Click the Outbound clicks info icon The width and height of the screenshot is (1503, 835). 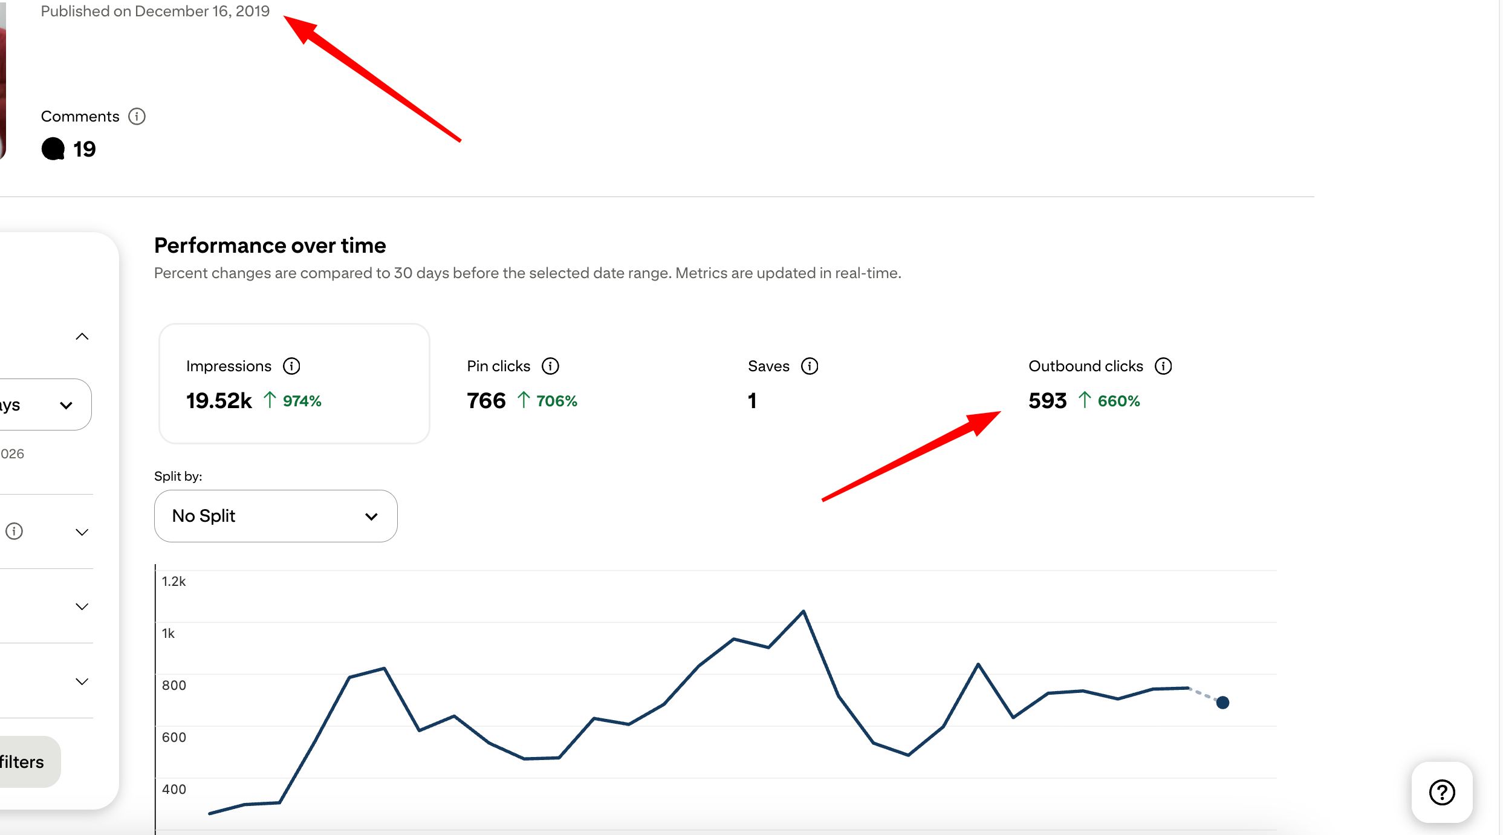pyautogui.click(x=1163, y=366)
